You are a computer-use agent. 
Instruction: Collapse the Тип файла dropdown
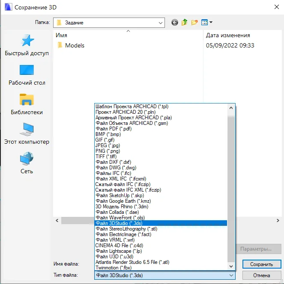(x=231, y=275)
